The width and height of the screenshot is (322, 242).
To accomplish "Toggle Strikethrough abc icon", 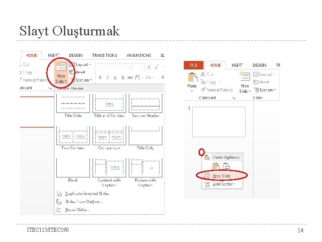I will (x=130, y=78).
